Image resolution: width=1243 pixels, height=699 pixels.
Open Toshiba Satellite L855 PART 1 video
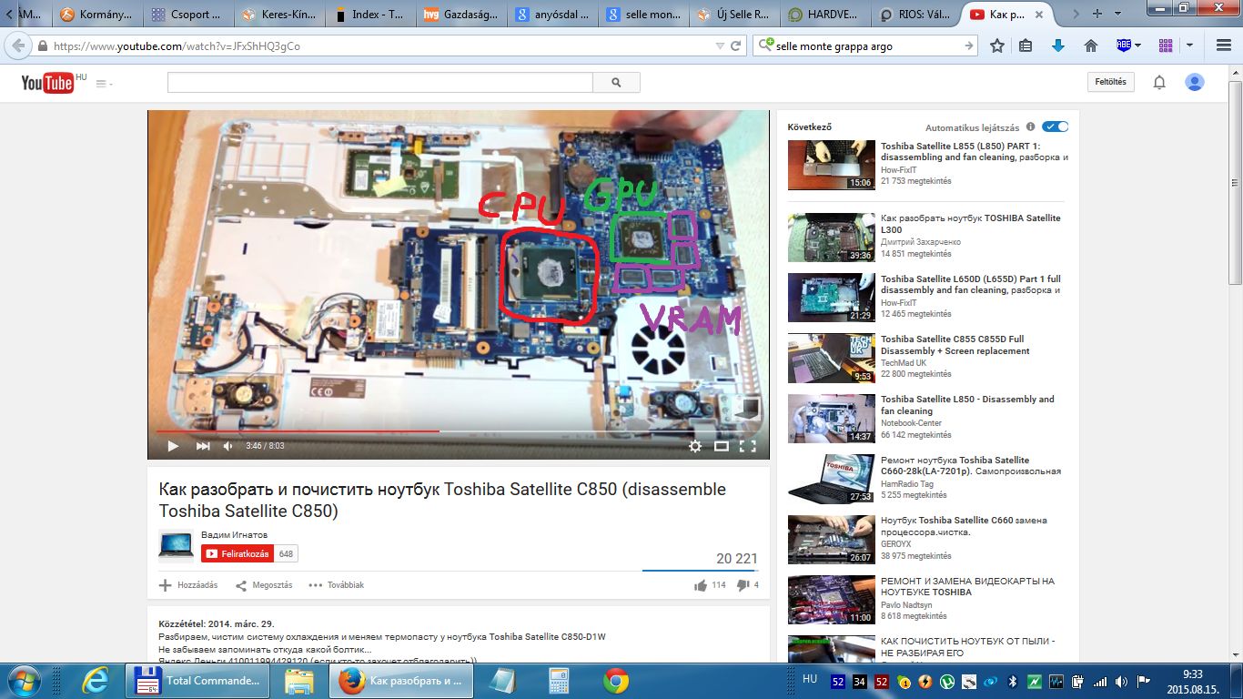[x=974, y=152]
